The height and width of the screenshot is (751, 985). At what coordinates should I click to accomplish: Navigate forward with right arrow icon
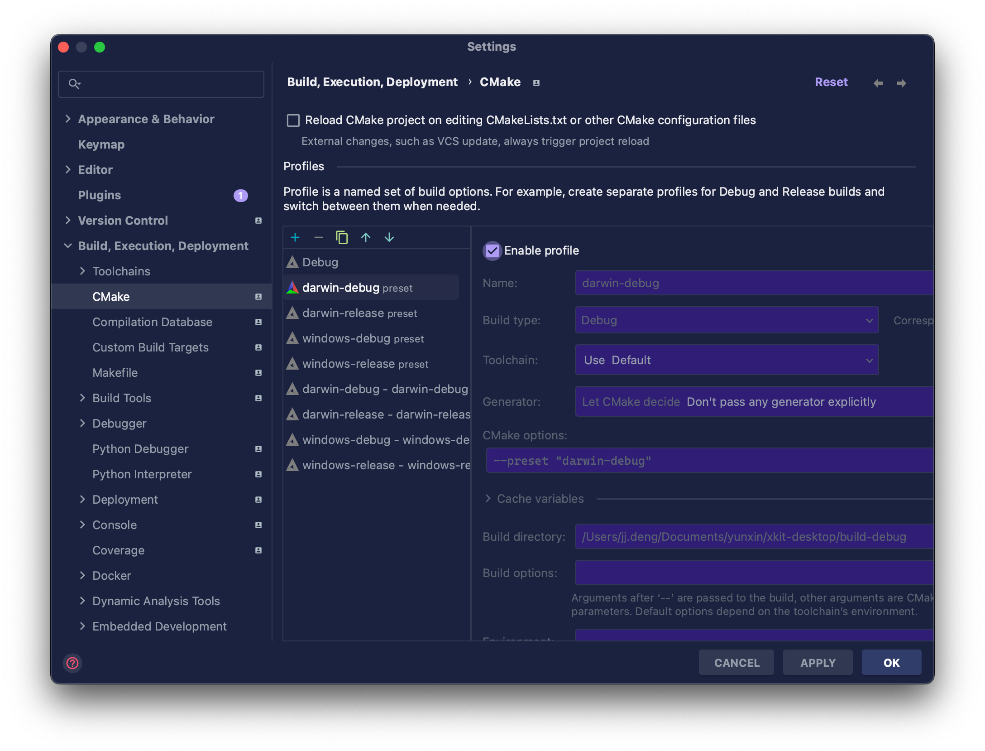(901, 83)
